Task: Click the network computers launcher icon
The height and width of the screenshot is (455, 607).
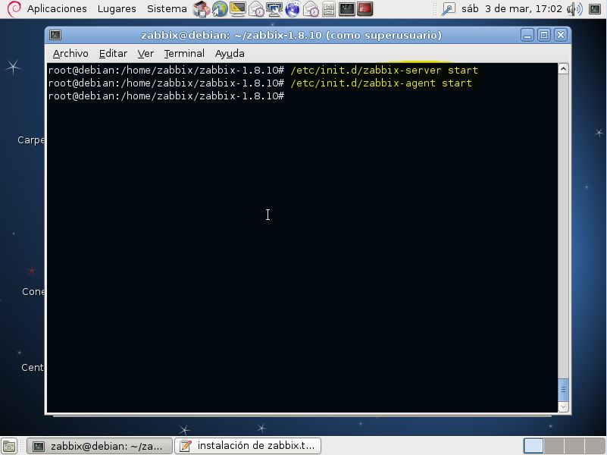Action: (274, 9)
